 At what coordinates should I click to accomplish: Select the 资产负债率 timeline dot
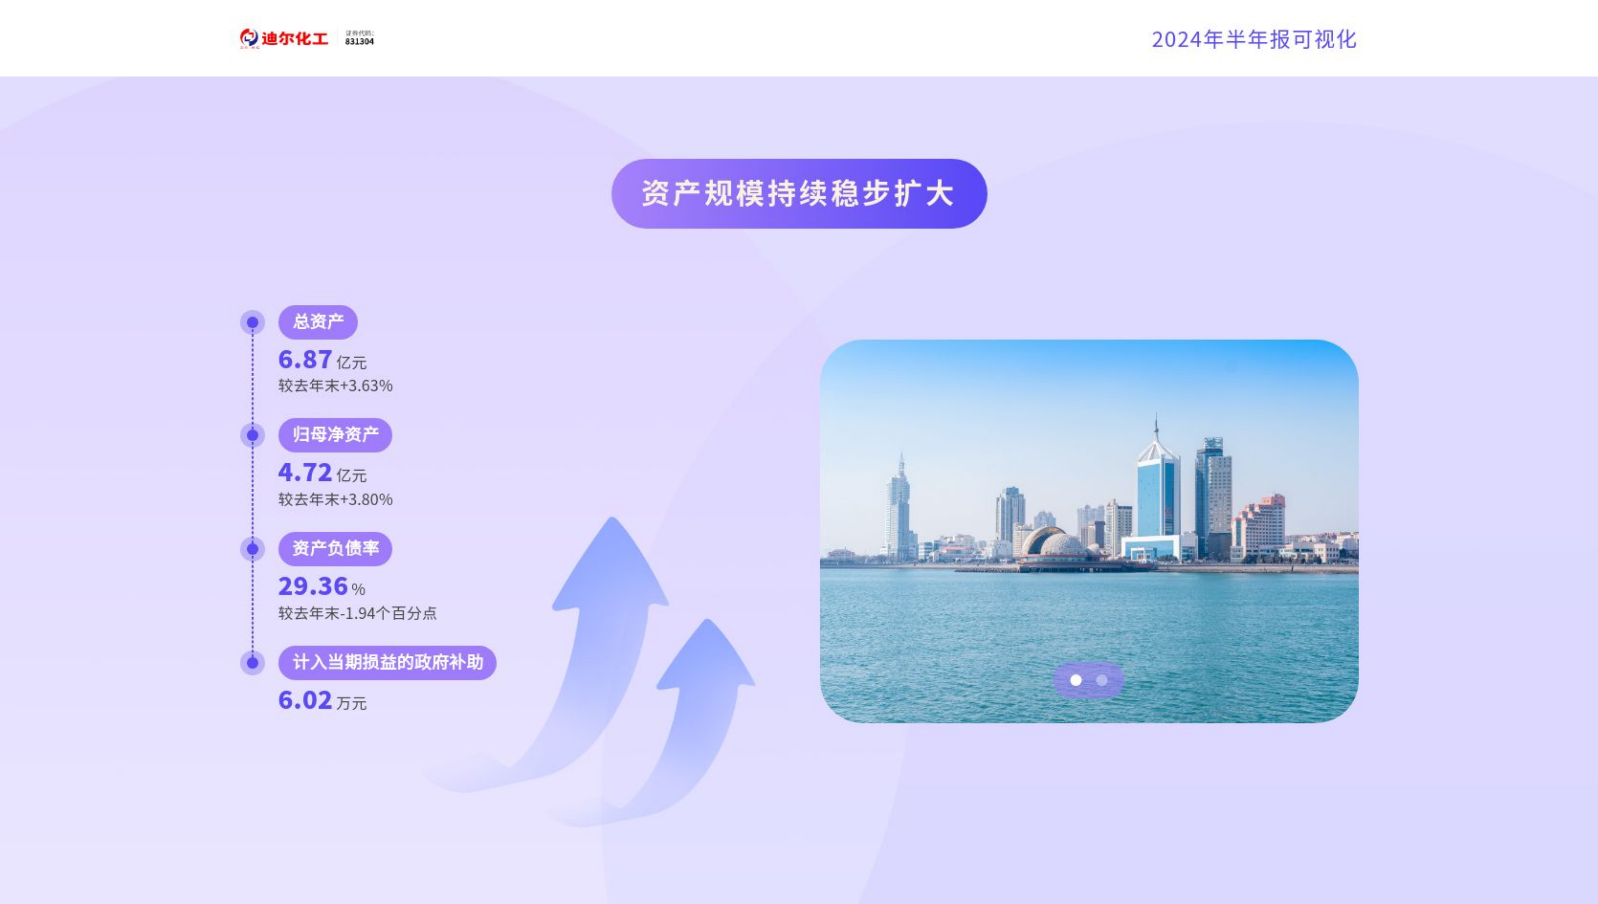click(252, 549)
